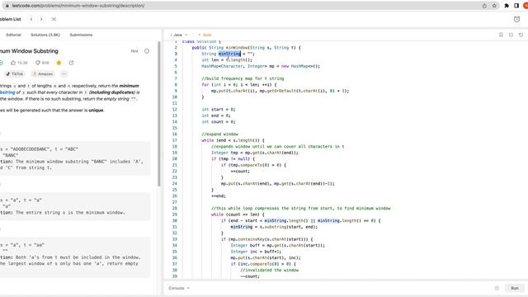The width and height of the screenshot is (528, 297).
Task: Show the Hint
Action: pyautogui.click(x=134, y=51)
